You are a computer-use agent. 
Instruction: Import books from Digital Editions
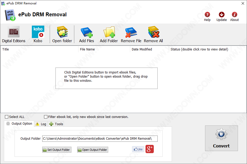tap(14, 34)
